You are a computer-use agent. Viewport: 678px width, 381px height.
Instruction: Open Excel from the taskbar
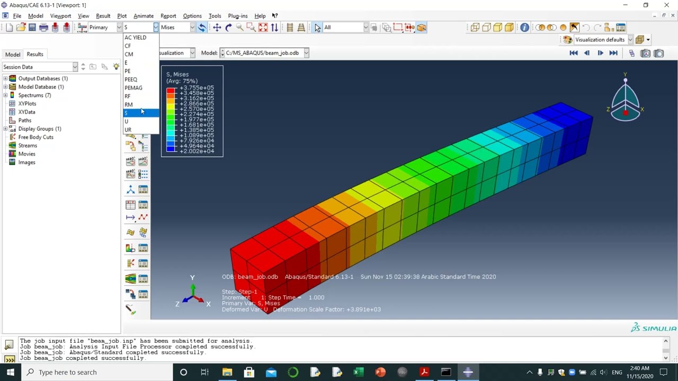click(x=359, y=372)
